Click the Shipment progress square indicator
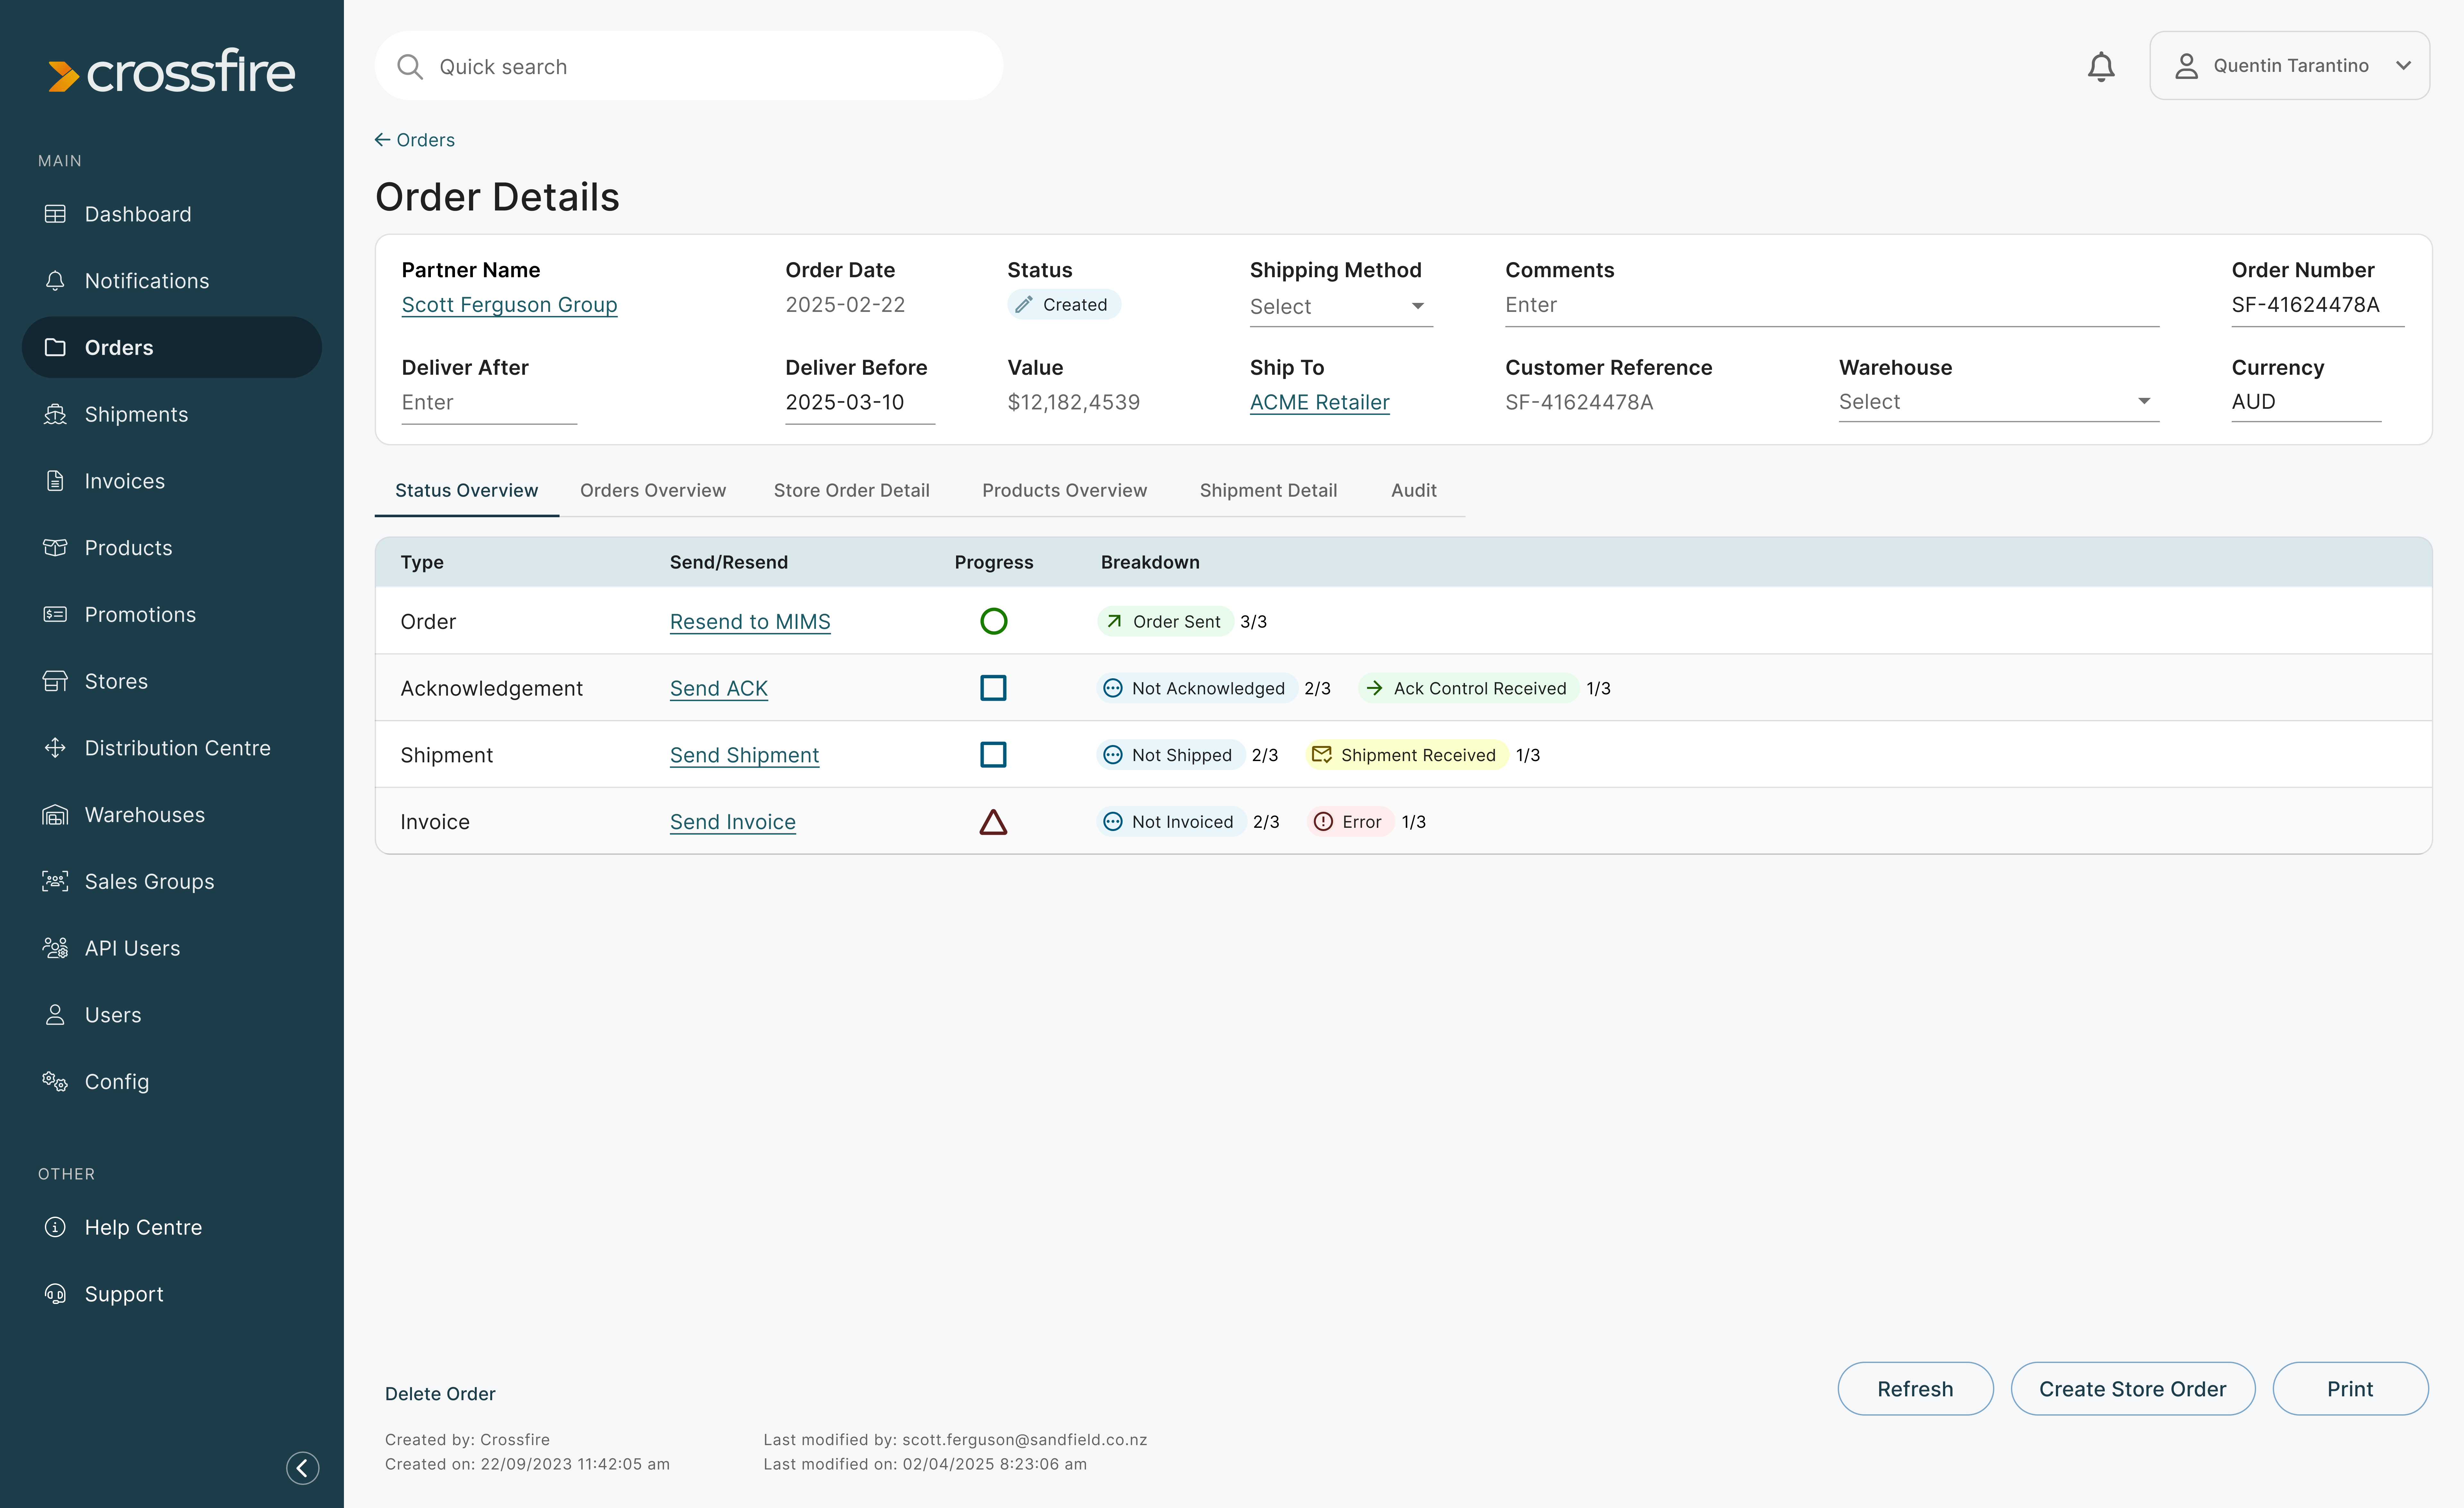 (993, 755)
